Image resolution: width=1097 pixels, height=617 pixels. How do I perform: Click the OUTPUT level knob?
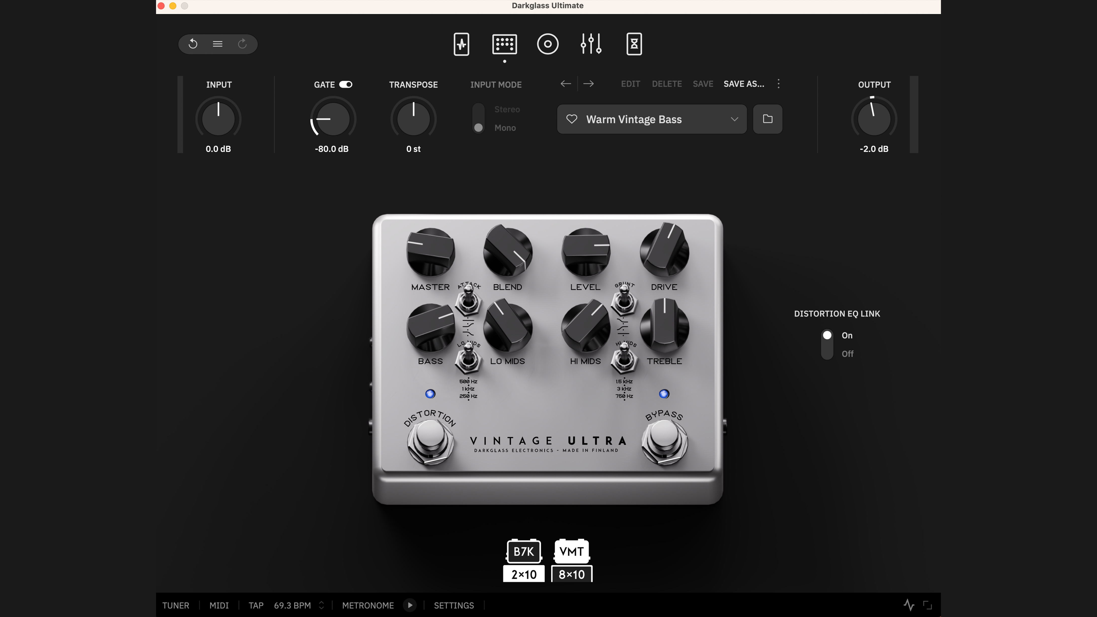pos(874,119)
